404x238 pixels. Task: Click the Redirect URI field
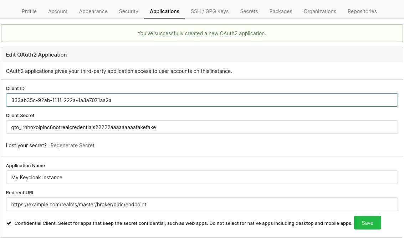coord(202,204)
